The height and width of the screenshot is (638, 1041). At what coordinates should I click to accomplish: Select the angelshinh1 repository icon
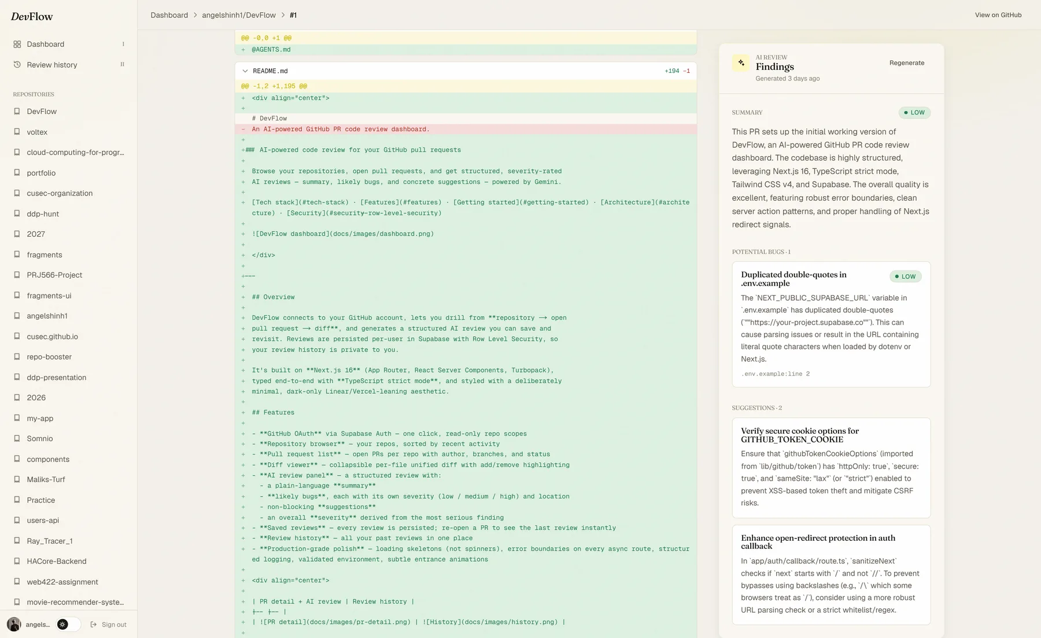point(17,316)
